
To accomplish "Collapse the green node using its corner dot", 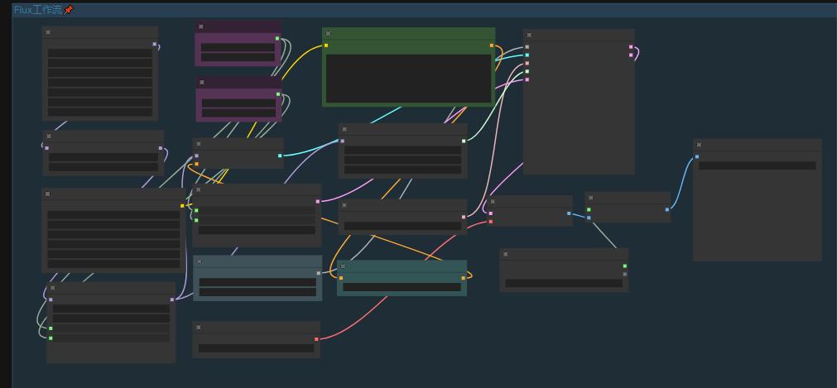I will pyautogui.click(x=329, y=34).
